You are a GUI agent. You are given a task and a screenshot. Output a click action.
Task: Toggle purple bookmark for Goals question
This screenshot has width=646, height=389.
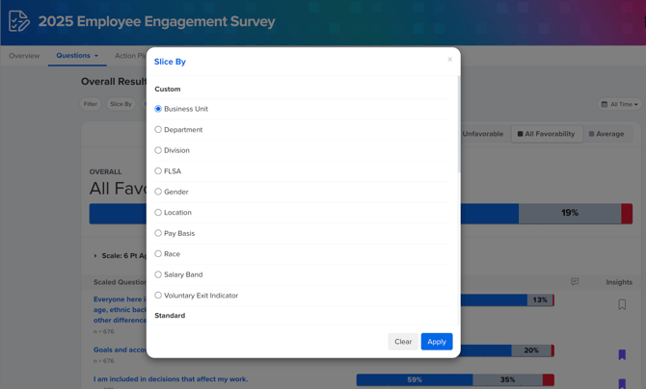click(x=622, y=354)
